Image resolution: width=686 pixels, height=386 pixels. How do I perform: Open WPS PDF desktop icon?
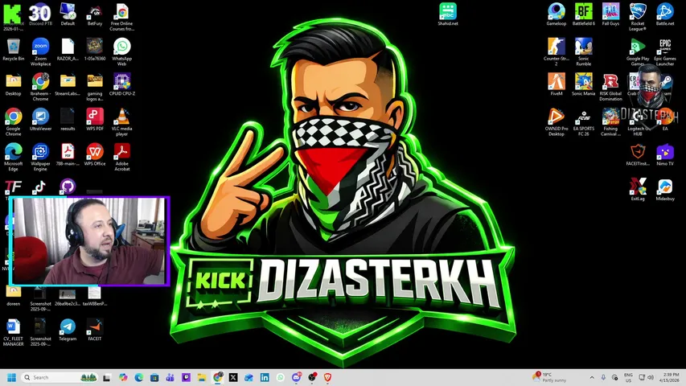click(x=95, y=120)
